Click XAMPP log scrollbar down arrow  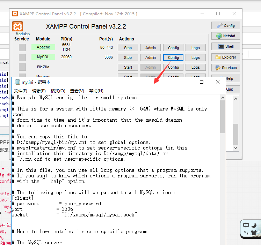(x=235, y=148)
